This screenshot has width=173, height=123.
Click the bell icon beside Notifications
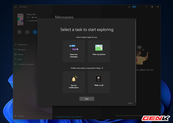pos(15,44)
